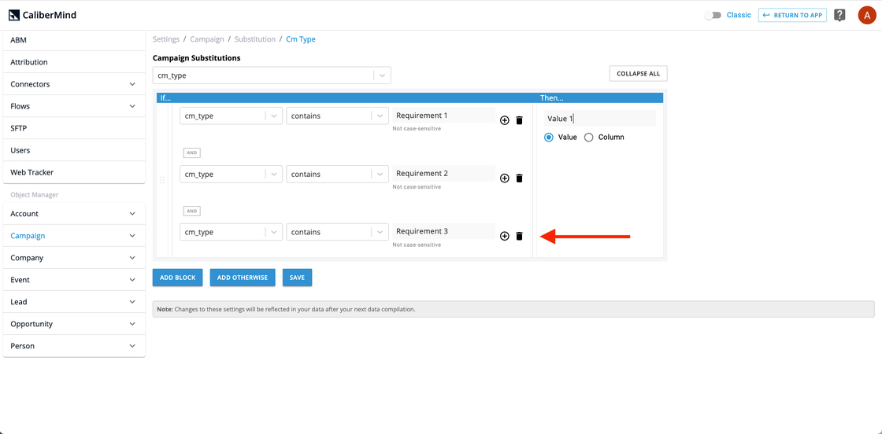Click the Cm Type breadcrumb
Screen dimensions: 882x434
click(x=301, y=39)
